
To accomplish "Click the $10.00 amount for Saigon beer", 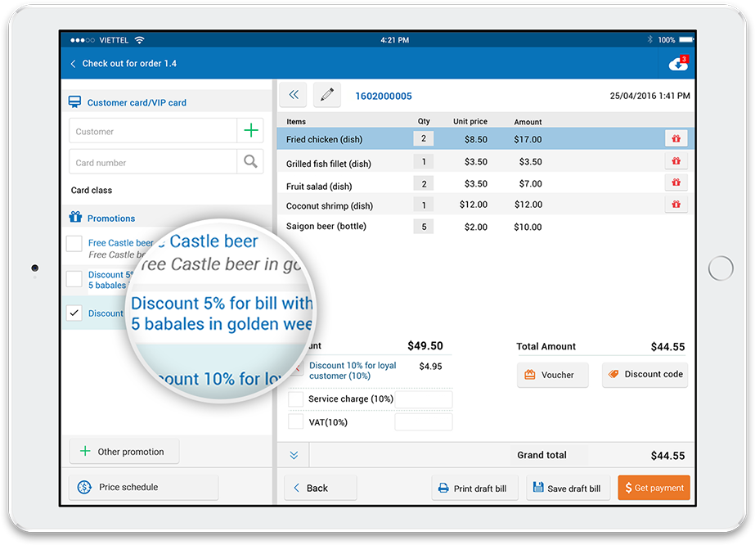I will click(x=528, y=227).
